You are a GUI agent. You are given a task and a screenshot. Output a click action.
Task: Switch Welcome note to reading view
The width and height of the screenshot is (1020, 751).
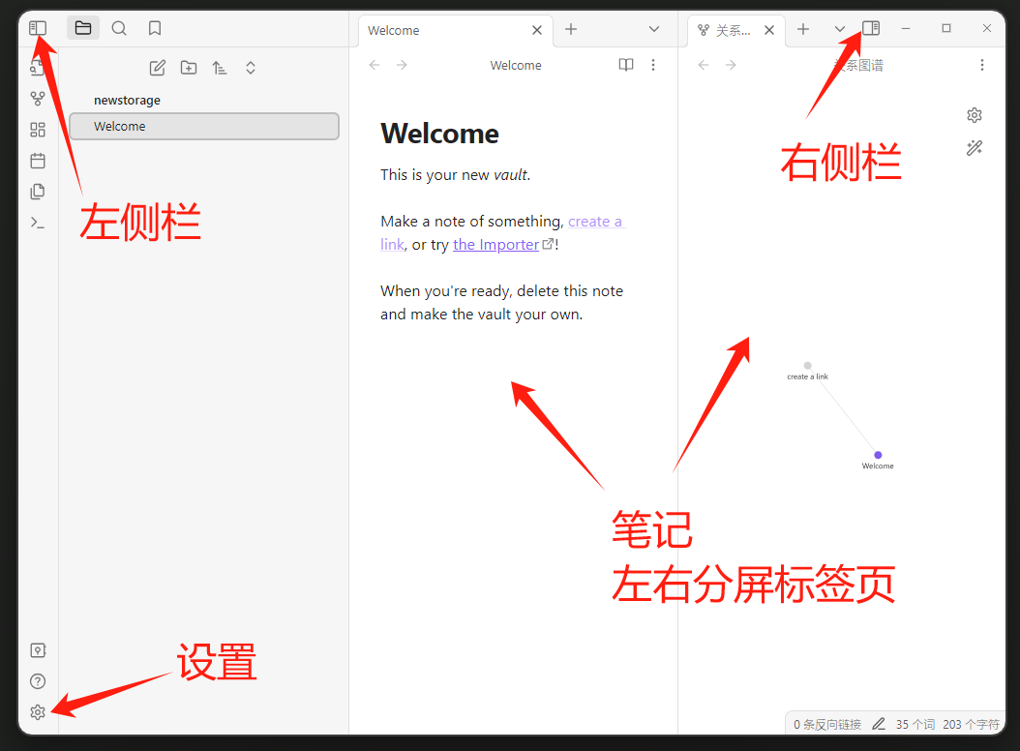coord(626,65)
